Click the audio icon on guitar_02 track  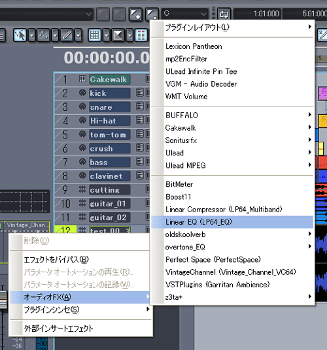[x=82, y=217]
